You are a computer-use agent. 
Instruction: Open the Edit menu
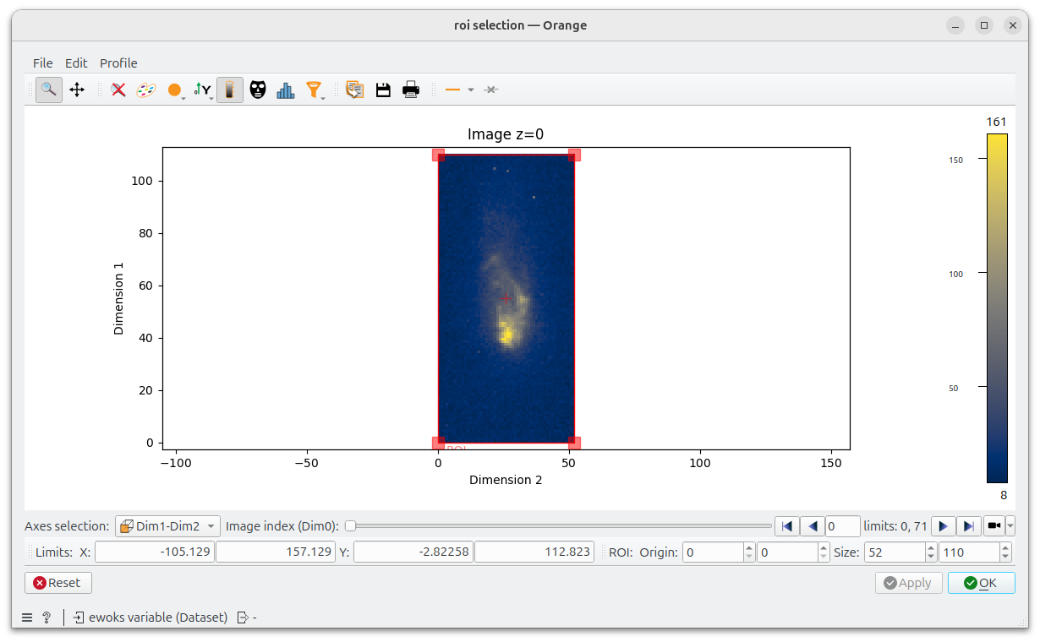(x=76, y=63)
